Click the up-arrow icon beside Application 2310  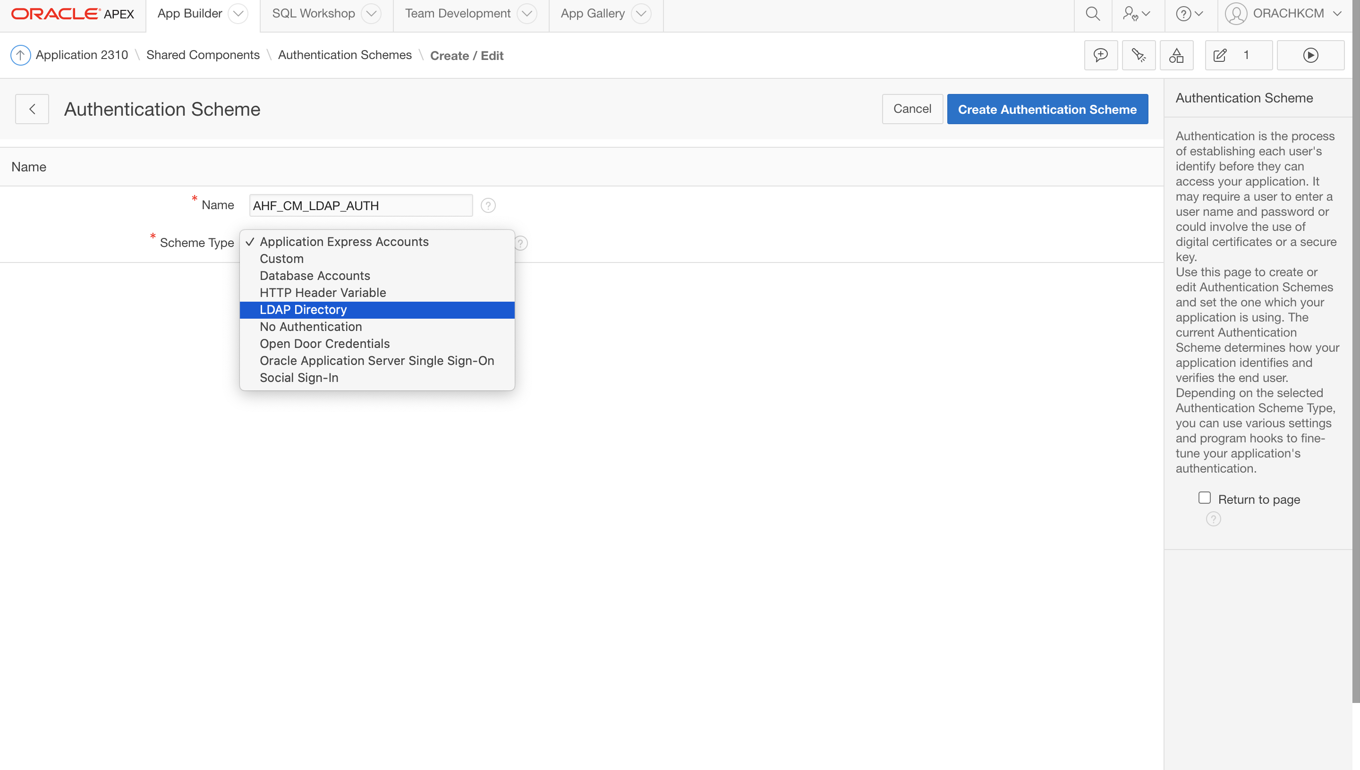click(x=20, y=55)
